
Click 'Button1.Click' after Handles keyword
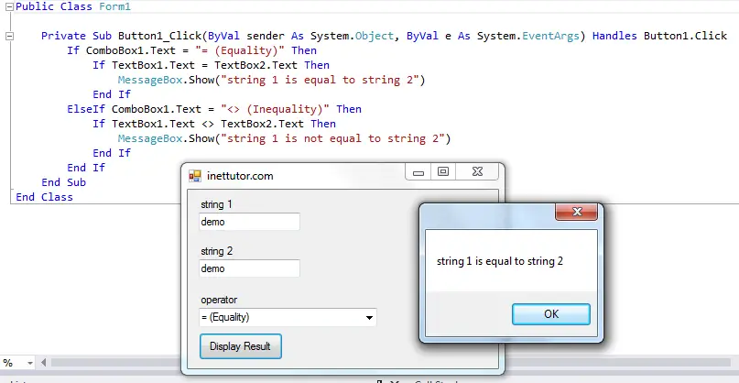click(685, 36)
